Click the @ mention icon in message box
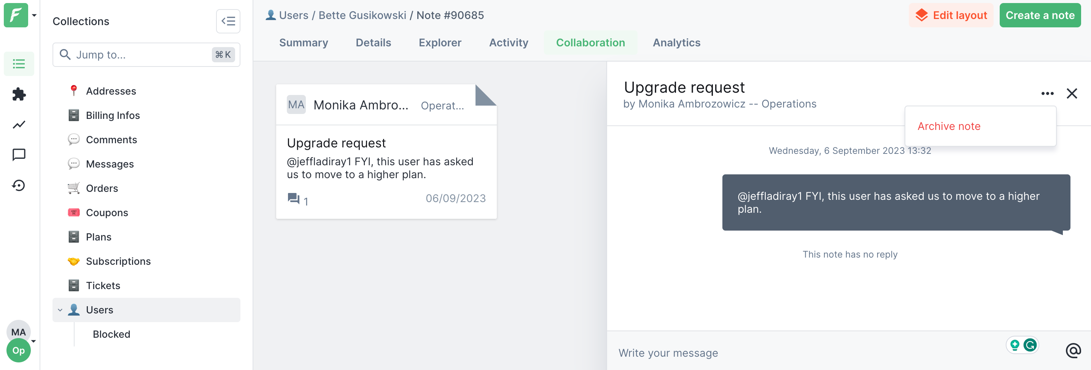 1073,351
